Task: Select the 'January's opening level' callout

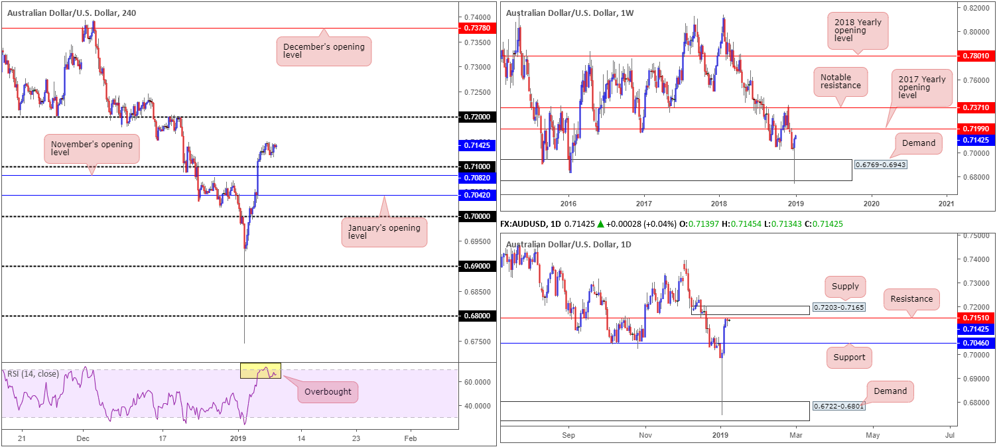Action: click(385, 232)
